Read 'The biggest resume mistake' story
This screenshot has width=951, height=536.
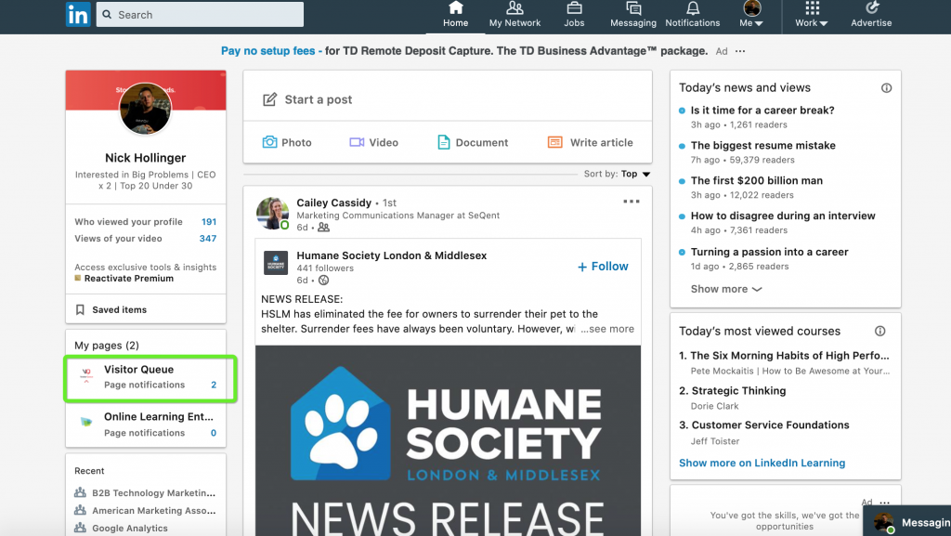point(763,146)
